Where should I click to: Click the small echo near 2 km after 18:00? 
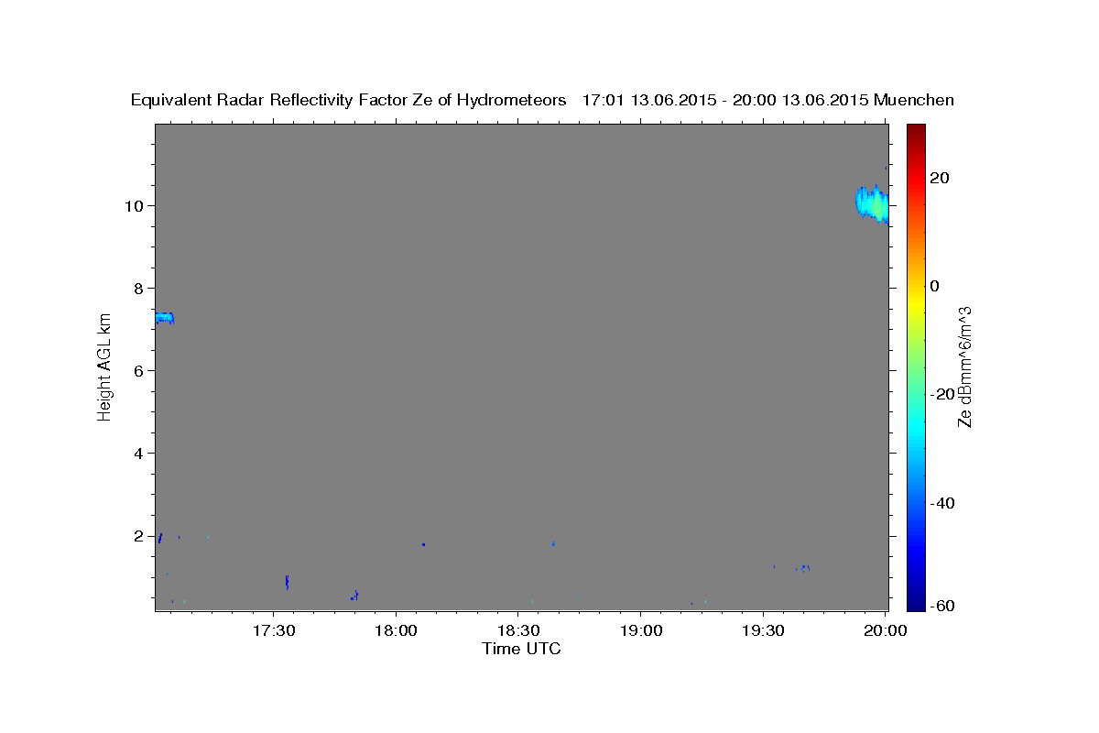click(x=423, y=544)
